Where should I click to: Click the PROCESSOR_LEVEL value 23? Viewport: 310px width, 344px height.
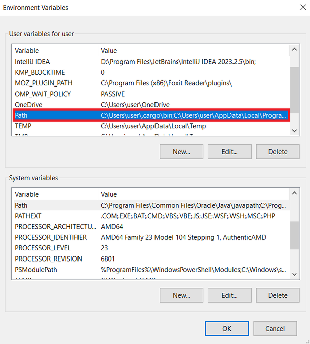[104, 248]
